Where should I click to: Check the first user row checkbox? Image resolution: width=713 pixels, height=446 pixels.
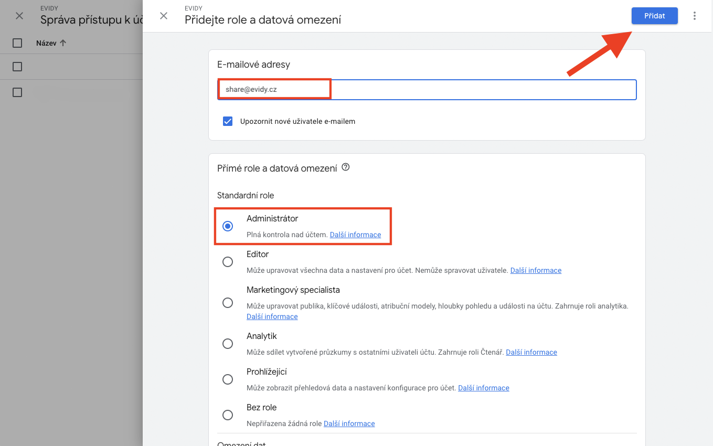coord(17,67)
